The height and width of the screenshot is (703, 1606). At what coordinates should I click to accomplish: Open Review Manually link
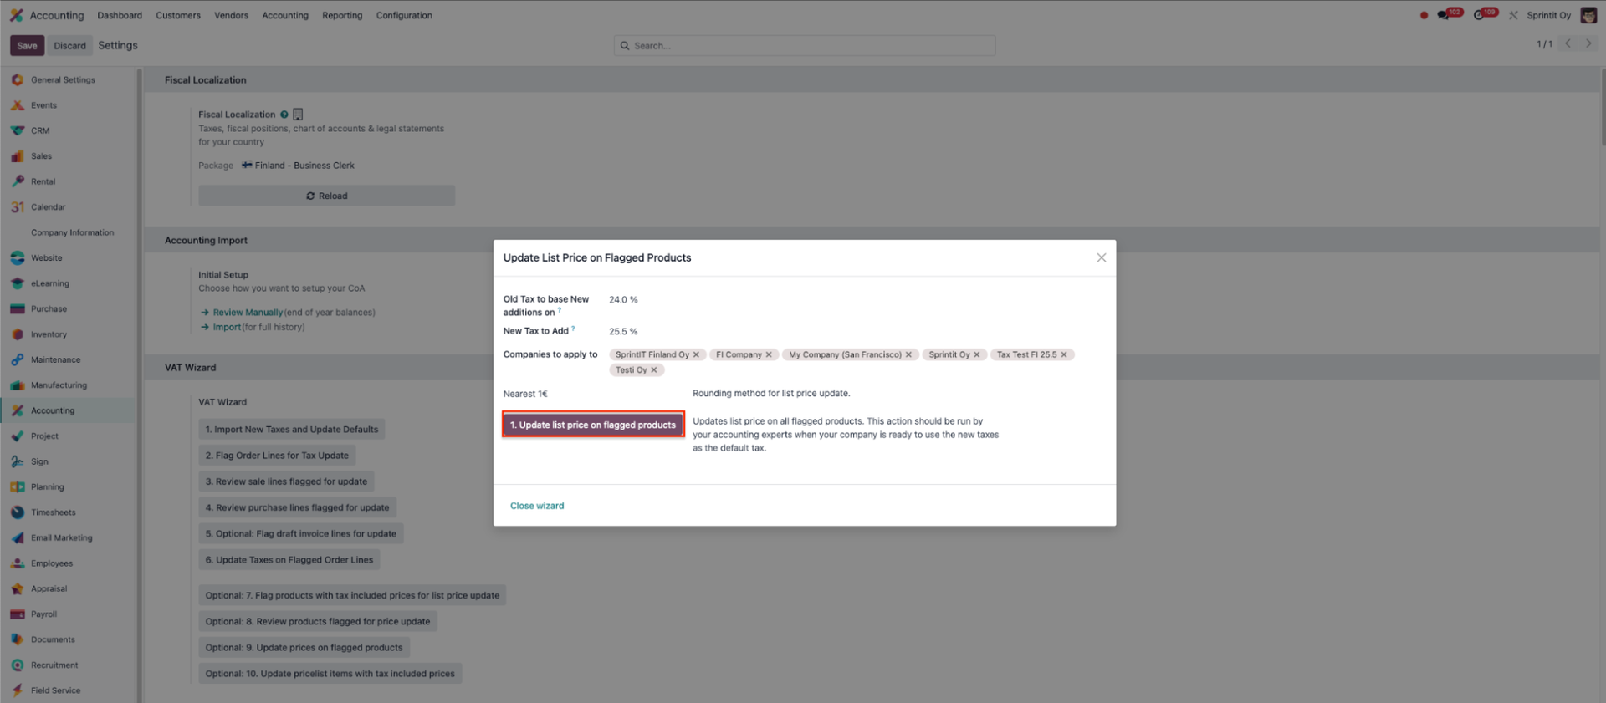point(248,313)
